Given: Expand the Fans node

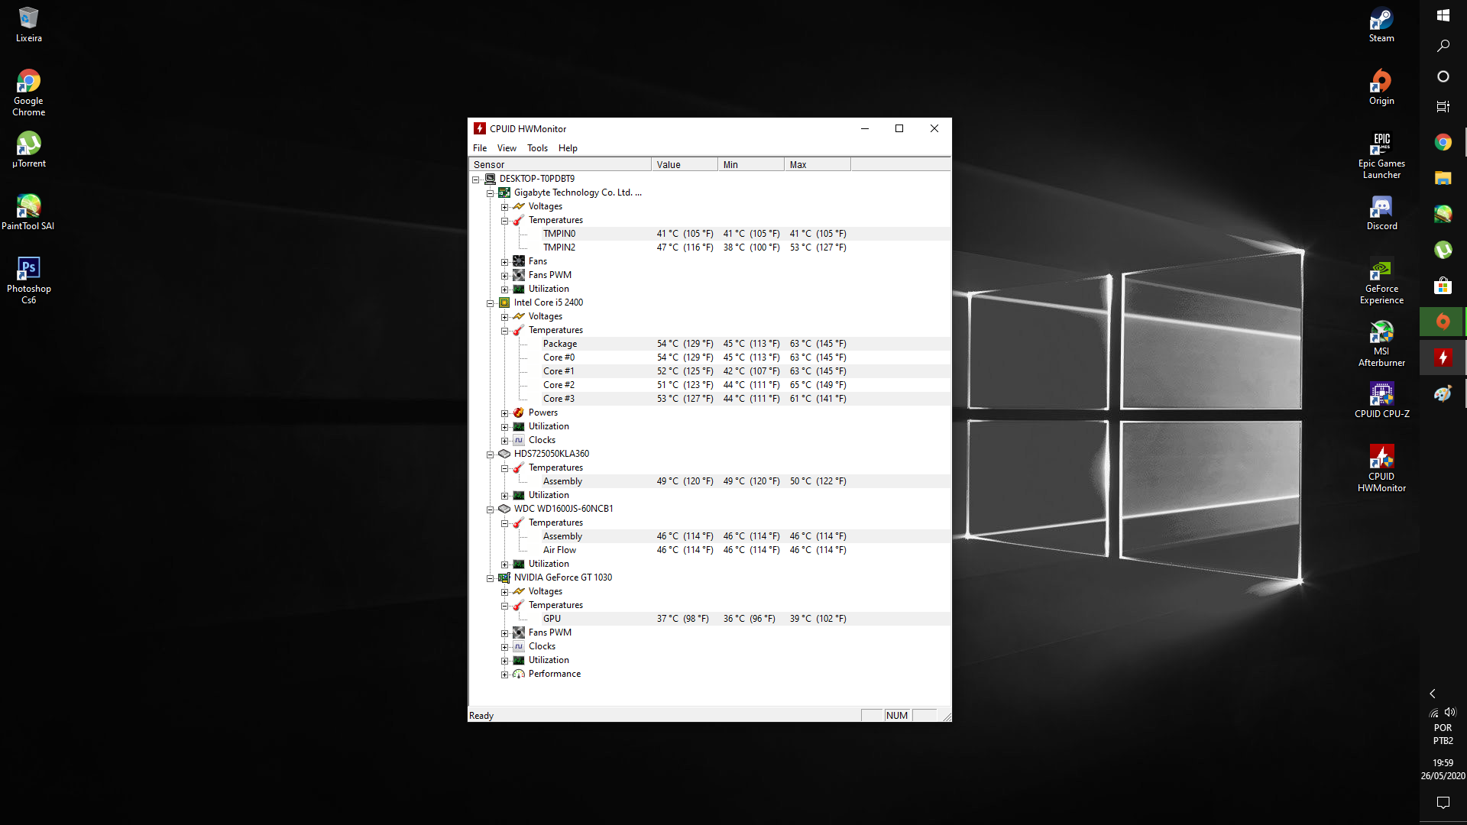Looking at the screenshot, I should click(x=504, y=262).
